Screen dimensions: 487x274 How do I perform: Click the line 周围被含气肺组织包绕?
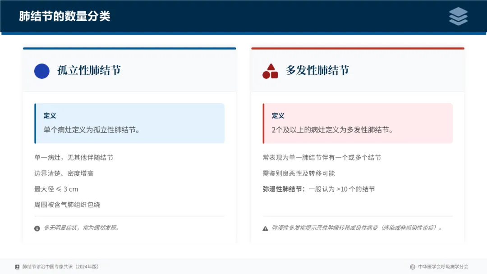pos(67,205)
